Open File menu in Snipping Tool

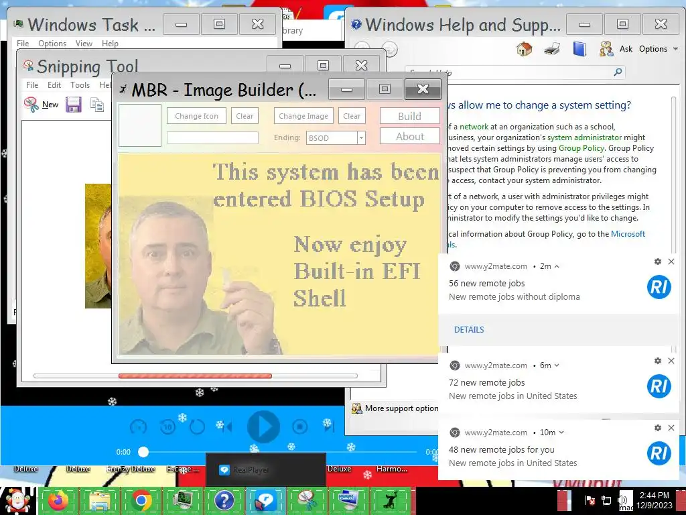[32, 85]
